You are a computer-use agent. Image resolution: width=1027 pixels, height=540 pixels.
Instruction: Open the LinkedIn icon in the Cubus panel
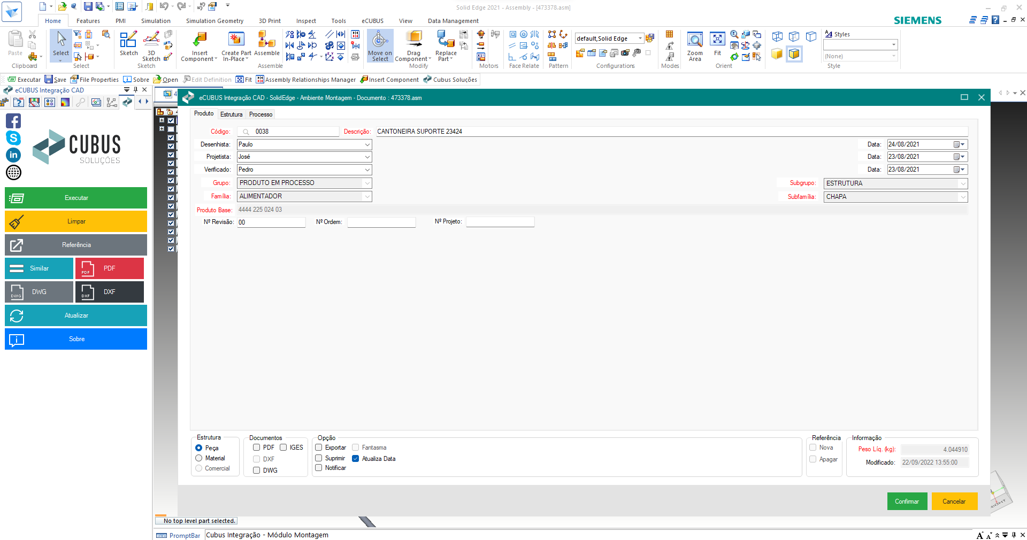[x=13, y=155]
